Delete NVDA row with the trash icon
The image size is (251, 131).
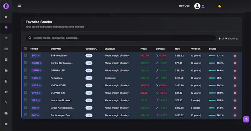tap(235, 85)
